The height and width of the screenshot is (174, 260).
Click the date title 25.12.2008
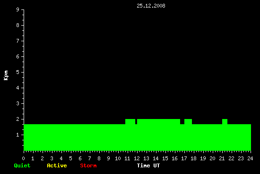tap(151, 6)
